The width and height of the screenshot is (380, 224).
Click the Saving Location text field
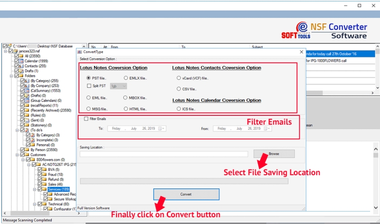click(x=164, y=154)
